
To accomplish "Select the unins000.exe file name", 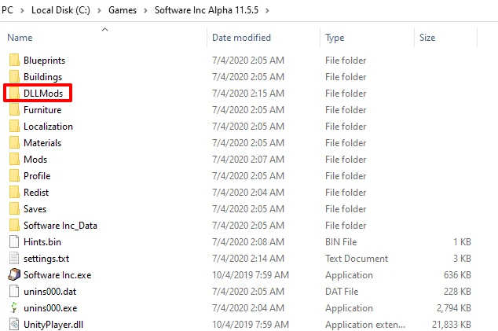I will pos(50,308).
